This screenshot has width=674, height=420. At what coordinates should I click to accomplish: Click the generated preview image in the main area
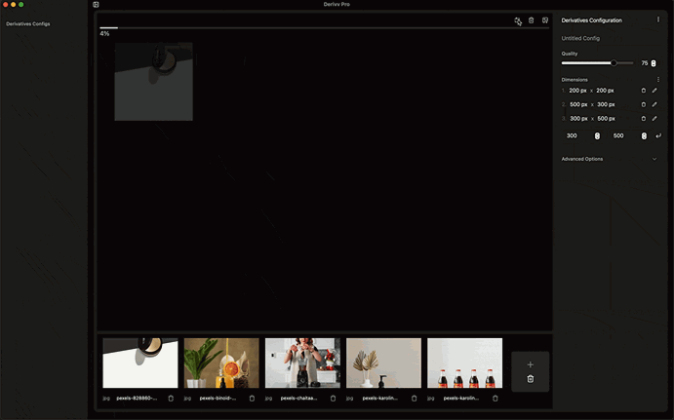(x=153, y=82)
